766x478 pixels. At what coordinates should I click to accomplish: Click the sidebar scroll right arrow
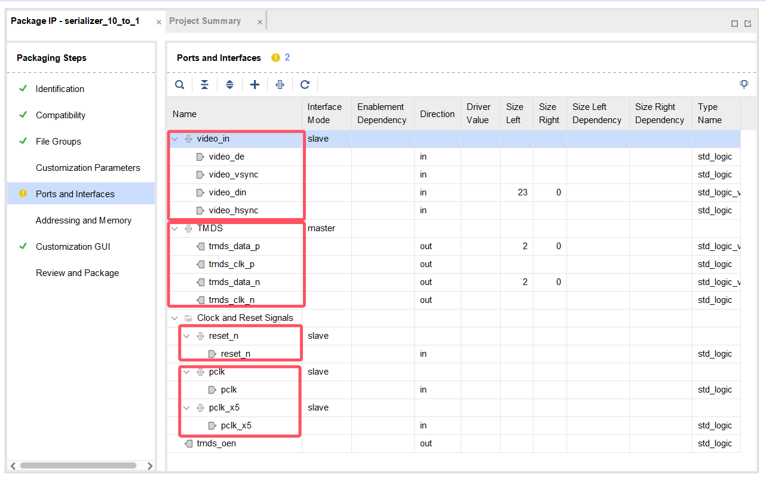pos(150,466)
